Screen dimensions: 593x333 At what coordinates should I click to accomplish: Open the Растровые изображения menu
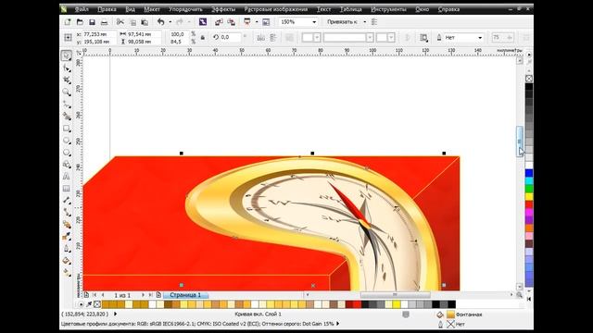(x=276, y=9)
